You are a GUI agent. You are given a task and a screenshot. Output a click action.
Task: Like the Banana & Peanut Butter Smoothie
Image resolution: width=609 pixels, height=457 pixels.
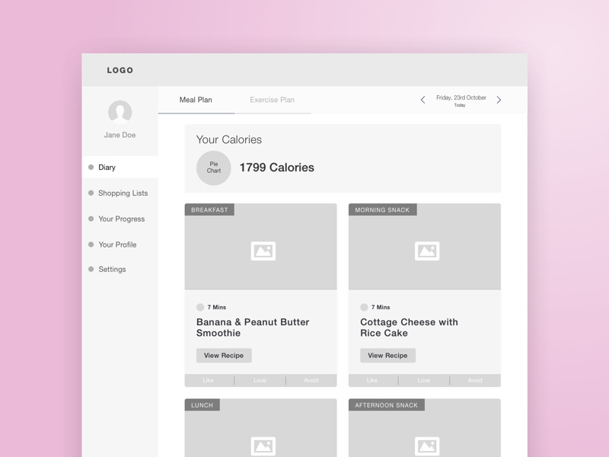209,380
